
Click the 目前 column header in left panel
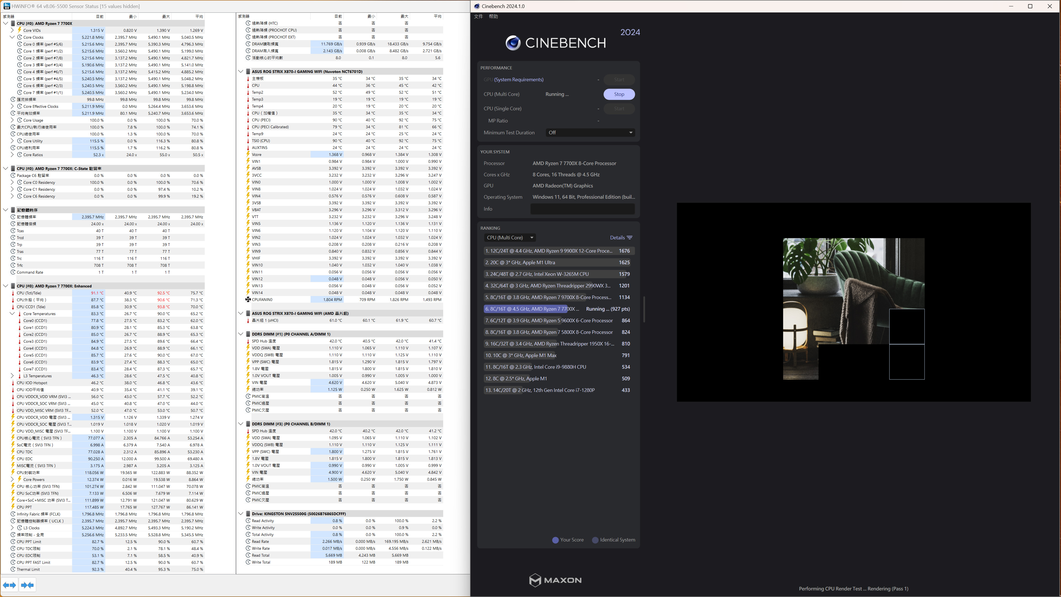pos(99,17)
